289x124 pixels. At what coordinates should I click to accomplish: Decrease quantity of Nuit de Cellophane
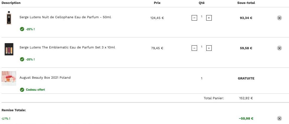click(194, 18)
